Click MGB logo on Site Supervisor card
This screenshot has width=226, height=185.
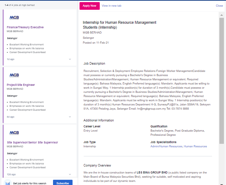pyautogui.click(x=14, y=133)
